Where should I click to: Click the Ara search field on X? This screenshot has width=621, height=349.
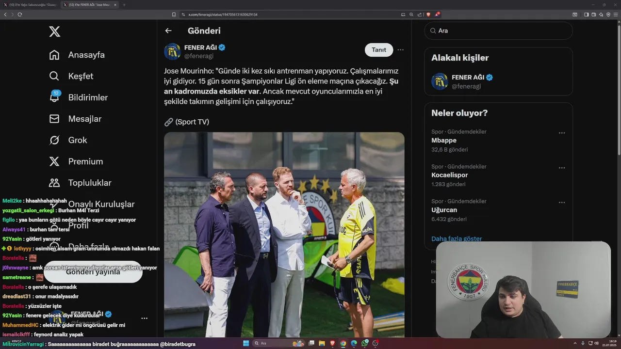pos(498,31)
